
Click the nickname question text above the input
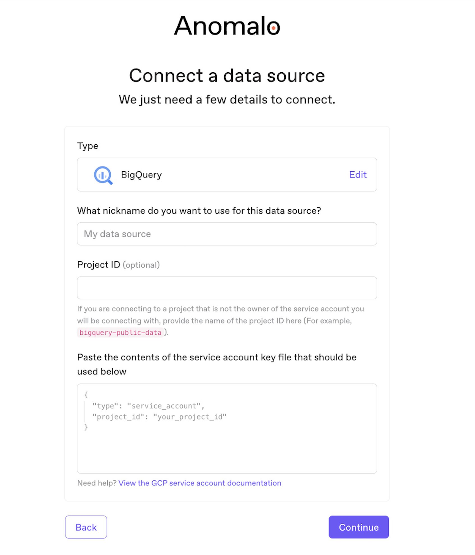click(x=199, y=211)
